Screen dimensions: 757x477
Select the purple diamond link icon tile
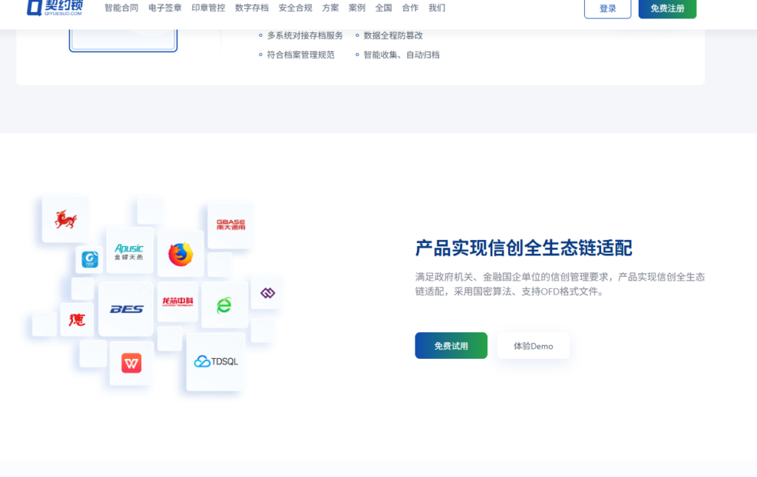point(268,292)
